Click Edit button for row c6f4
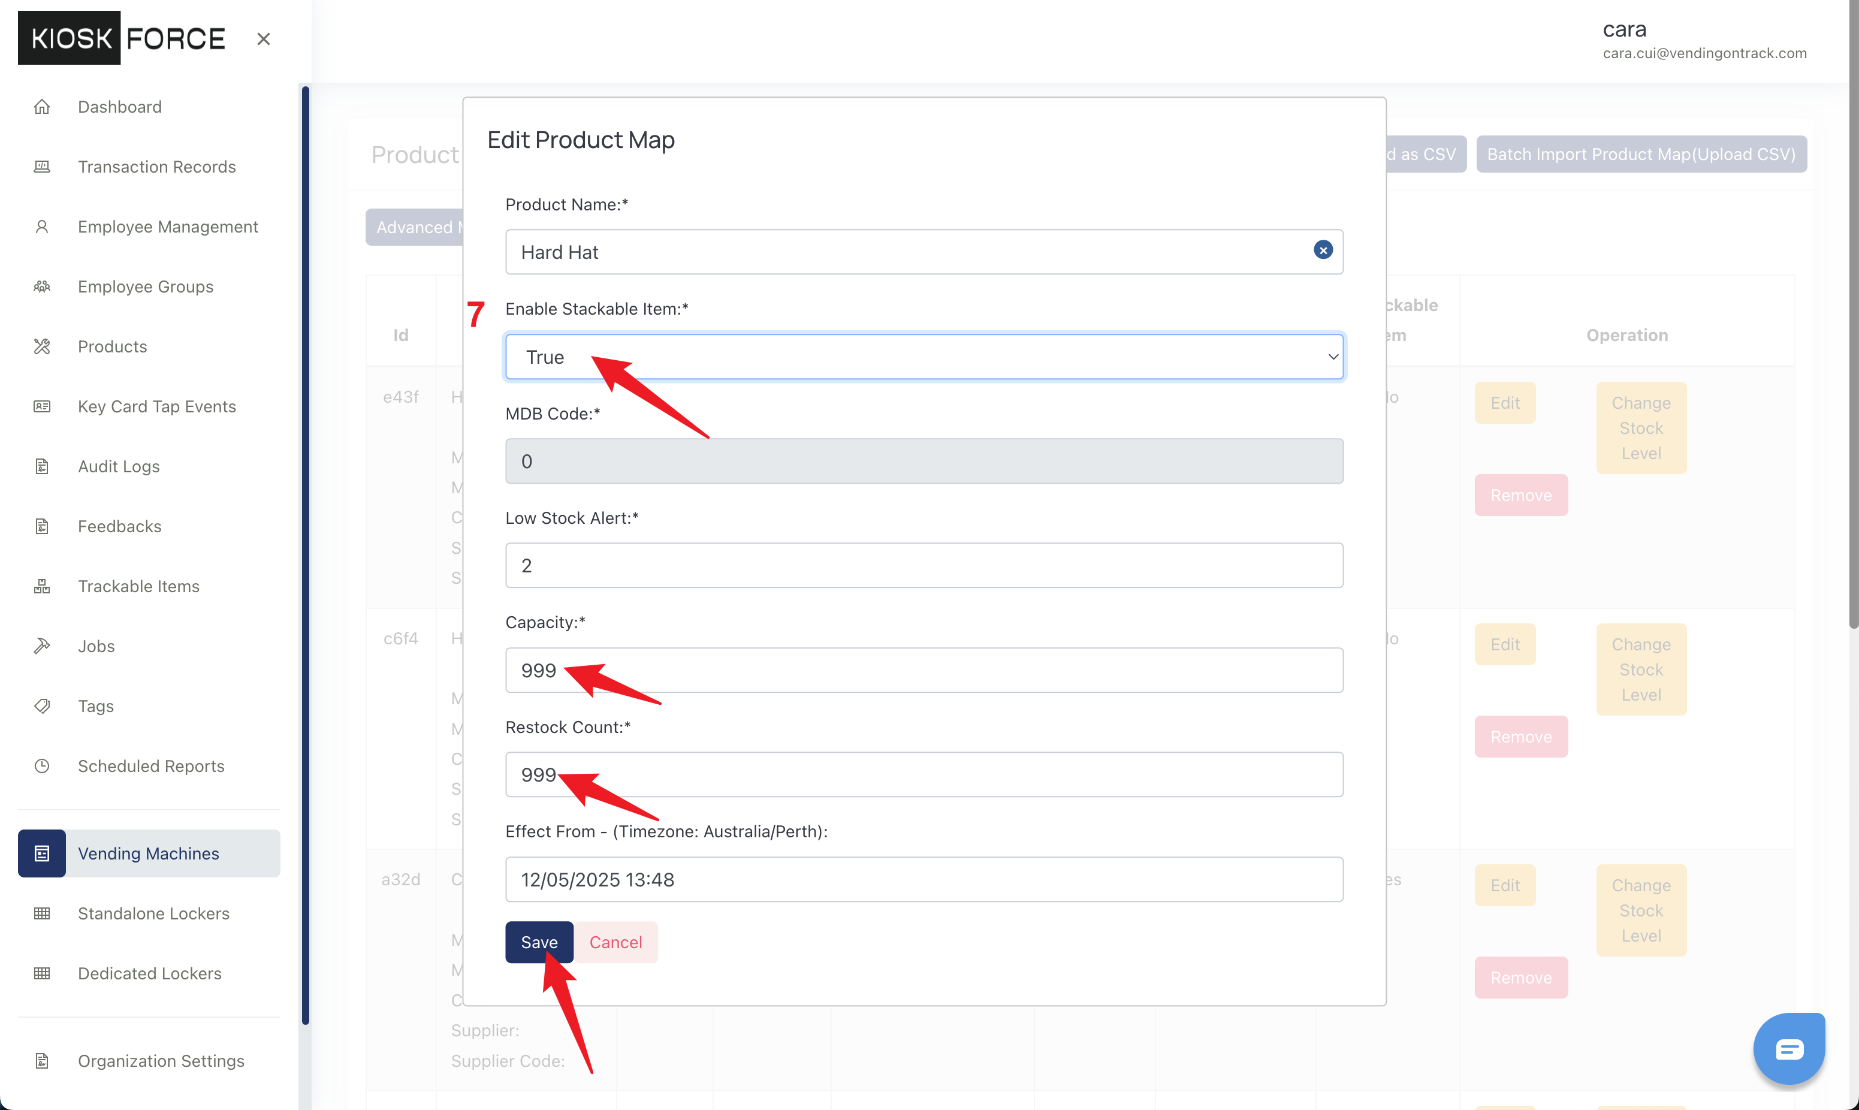 click(x=1505, y=645)
